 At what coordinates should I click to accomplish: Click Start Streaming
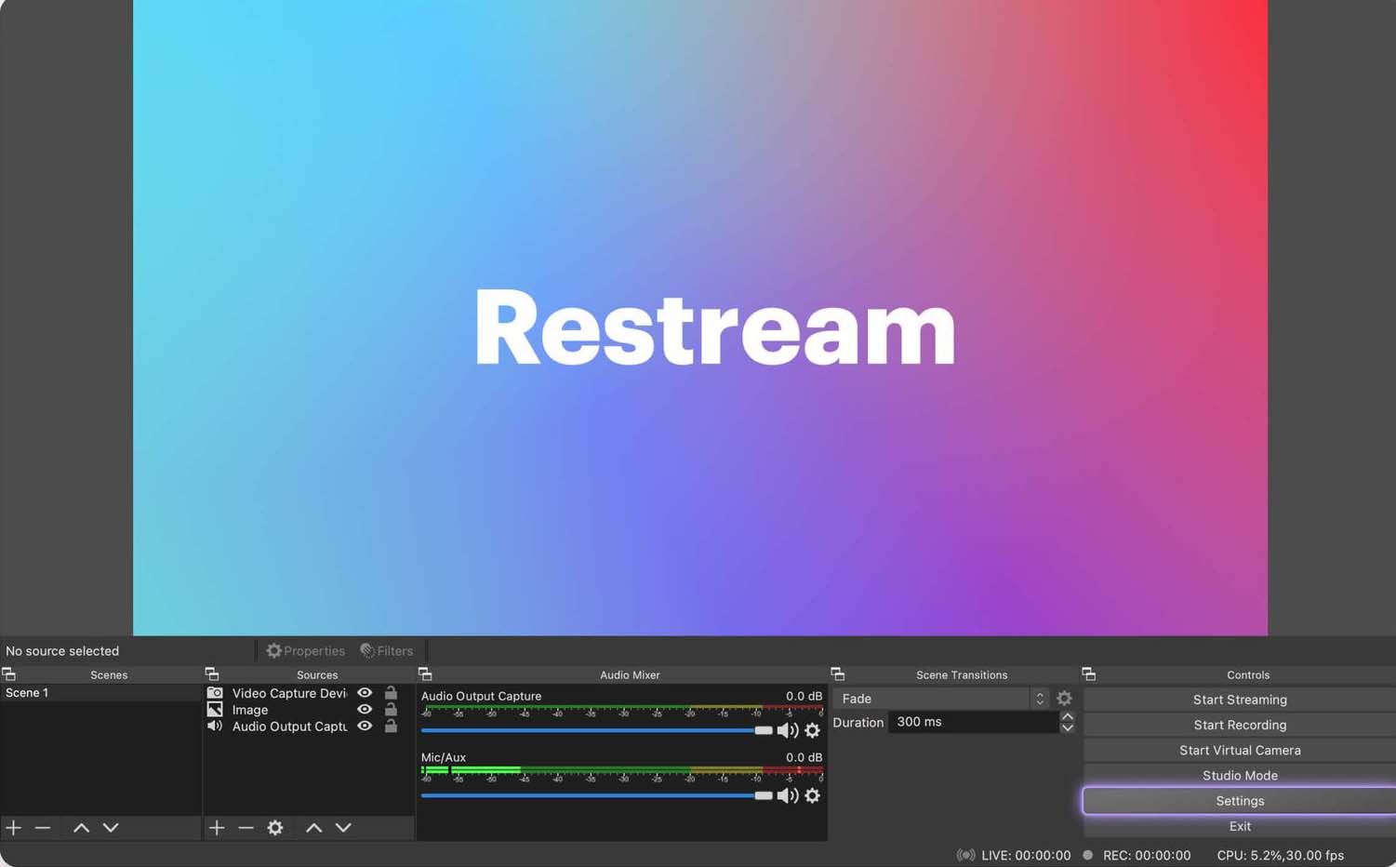tap(1240, 700)
